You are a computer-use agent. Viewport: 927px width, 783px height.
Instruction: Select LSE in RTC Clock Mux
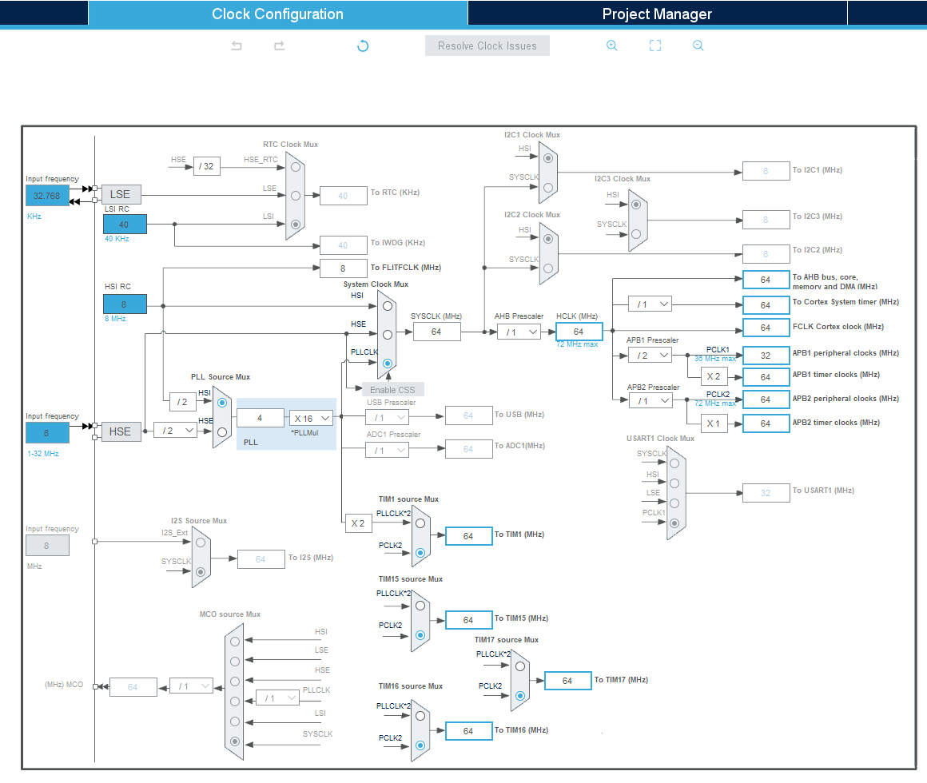pos(296,196)
